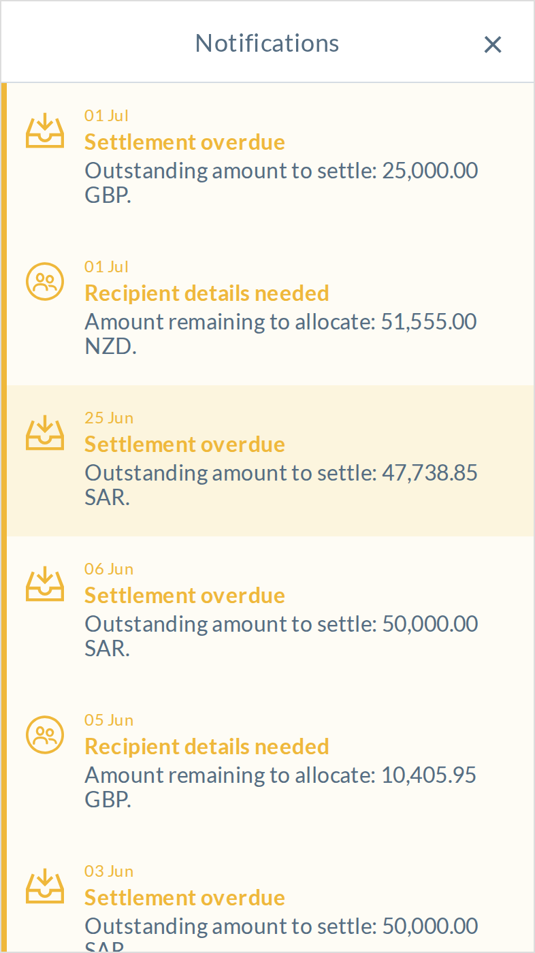Image resolution: width=535 pixels, height=953 pixels.
Task: Open 06 Jun Settlement overdue title
Action: [x=184, y=596]
